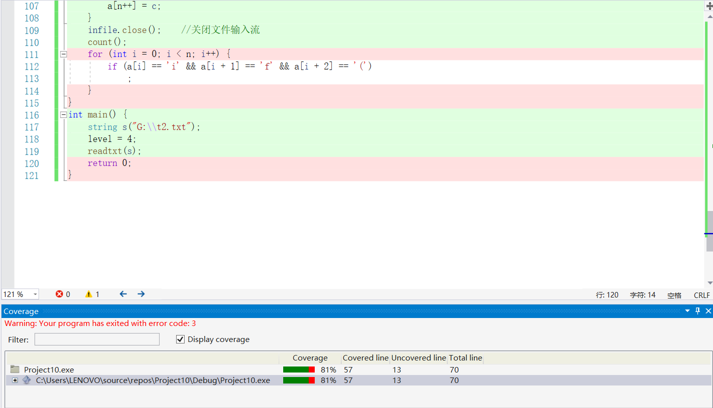Select the Project10.exe root row
This screenshot has width=713, height=408.
358,369
